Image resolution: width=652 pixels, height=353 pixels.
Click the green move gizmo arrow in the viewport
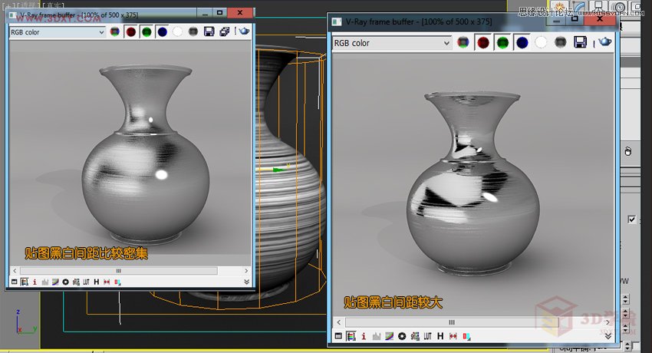point(279,170)
